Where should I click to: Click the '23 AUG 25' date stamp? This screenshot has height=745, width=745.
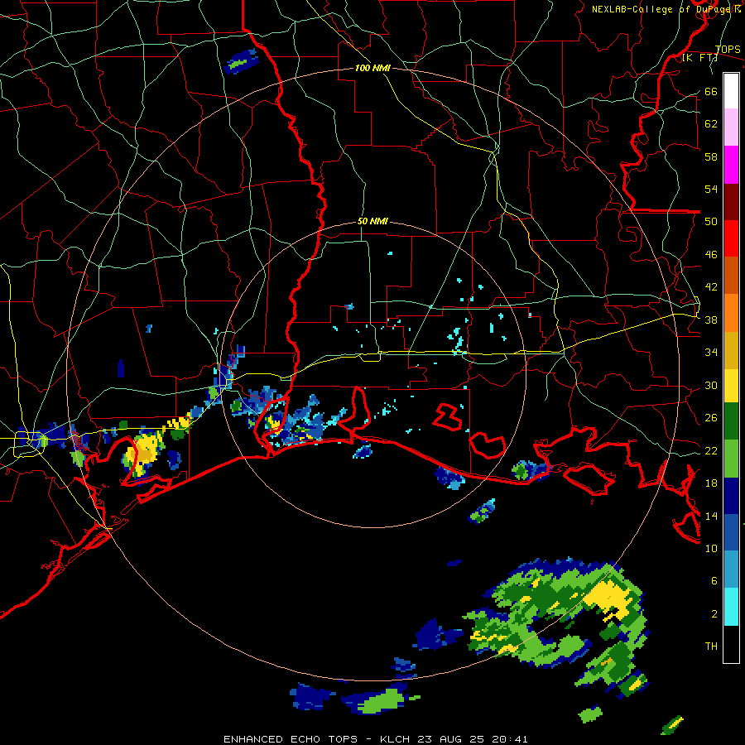pos(451,739)
